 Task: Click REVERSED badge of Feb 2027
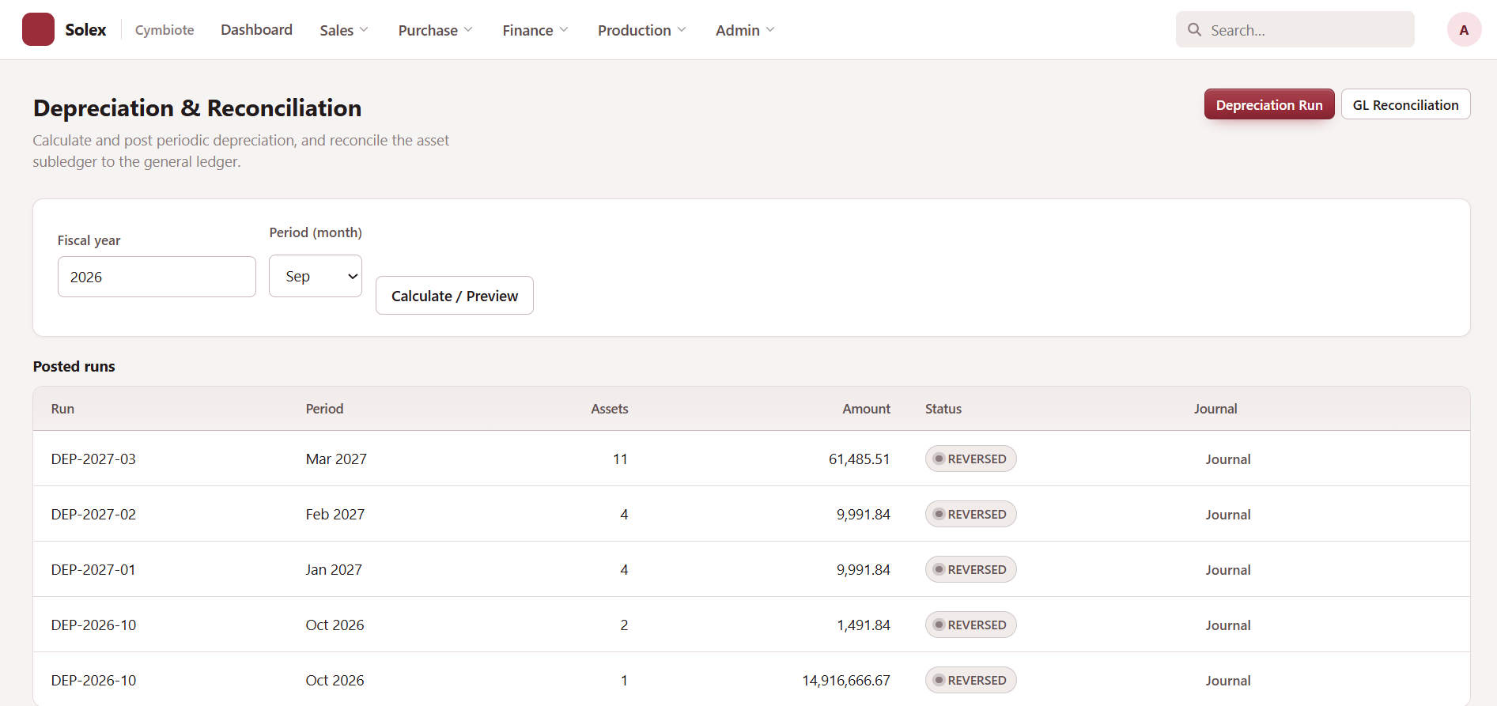(970, 514)
